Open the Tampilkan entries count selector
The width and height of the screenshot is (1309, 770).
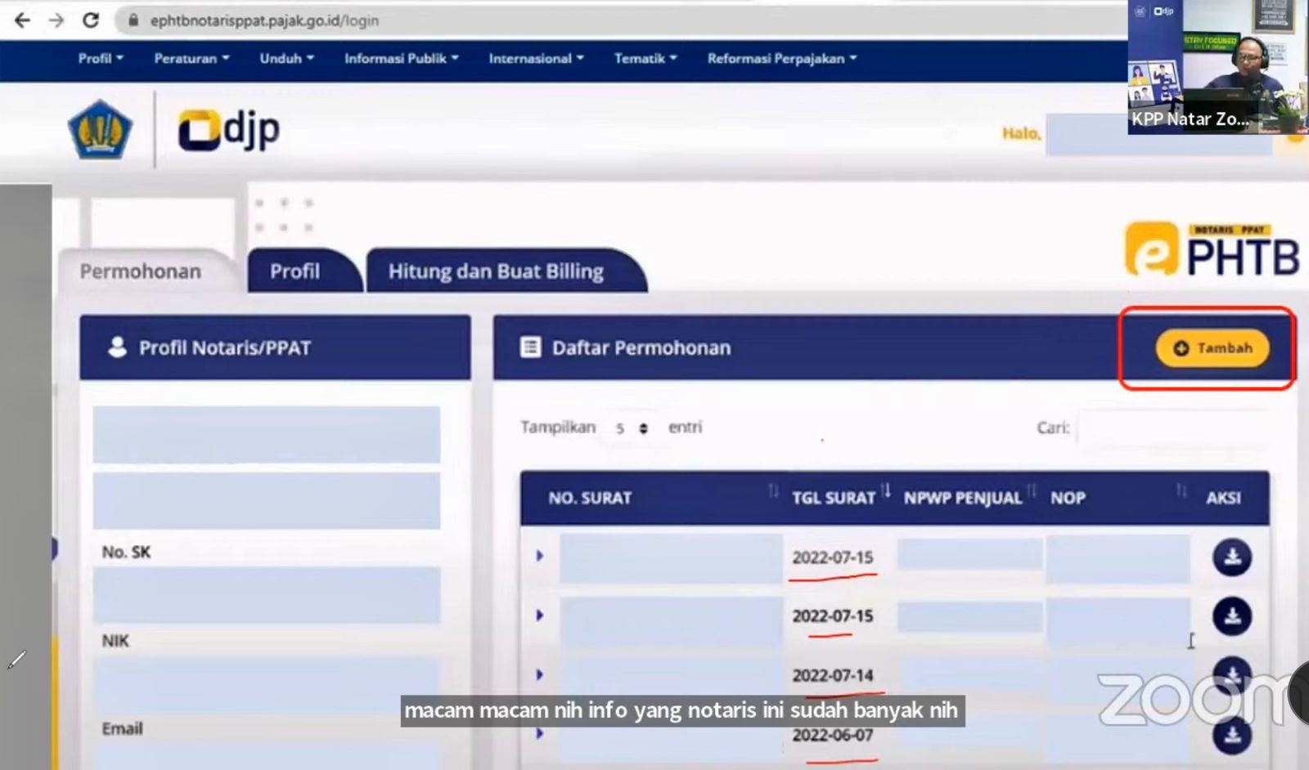pyautogui.click(x=631, y=428)
